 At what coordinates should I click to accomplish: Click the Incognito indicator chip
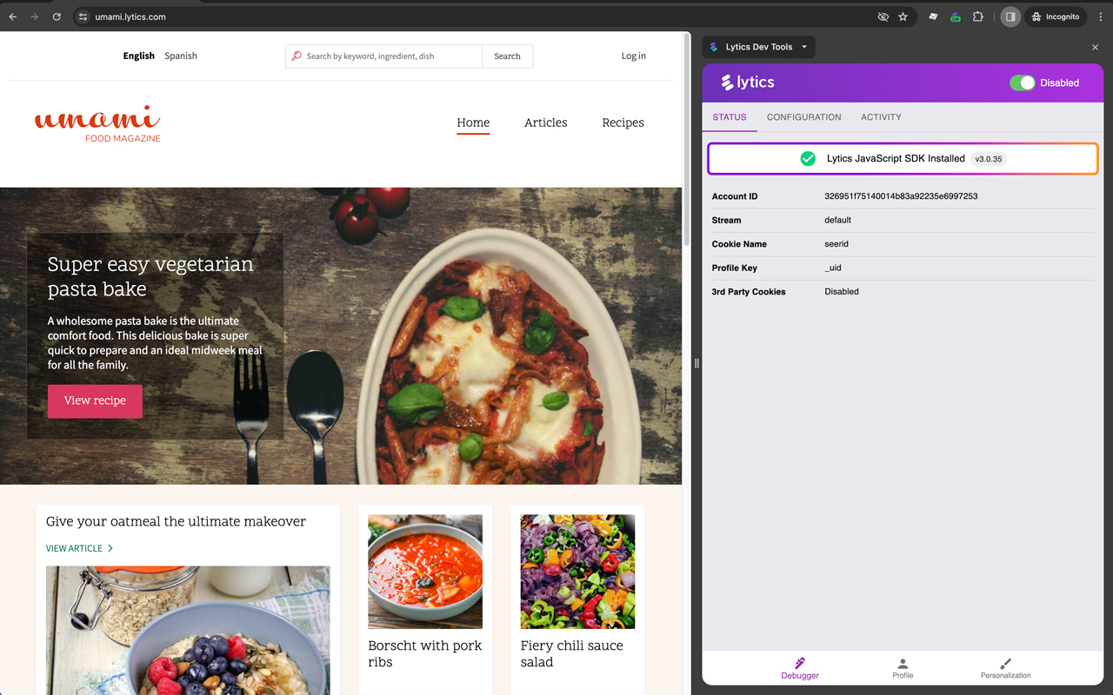click(x=1056, y=17)
